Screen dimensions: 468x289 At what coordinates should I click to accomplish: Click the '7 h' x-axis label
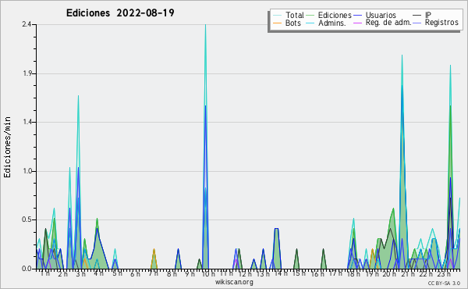coord(153,273)
